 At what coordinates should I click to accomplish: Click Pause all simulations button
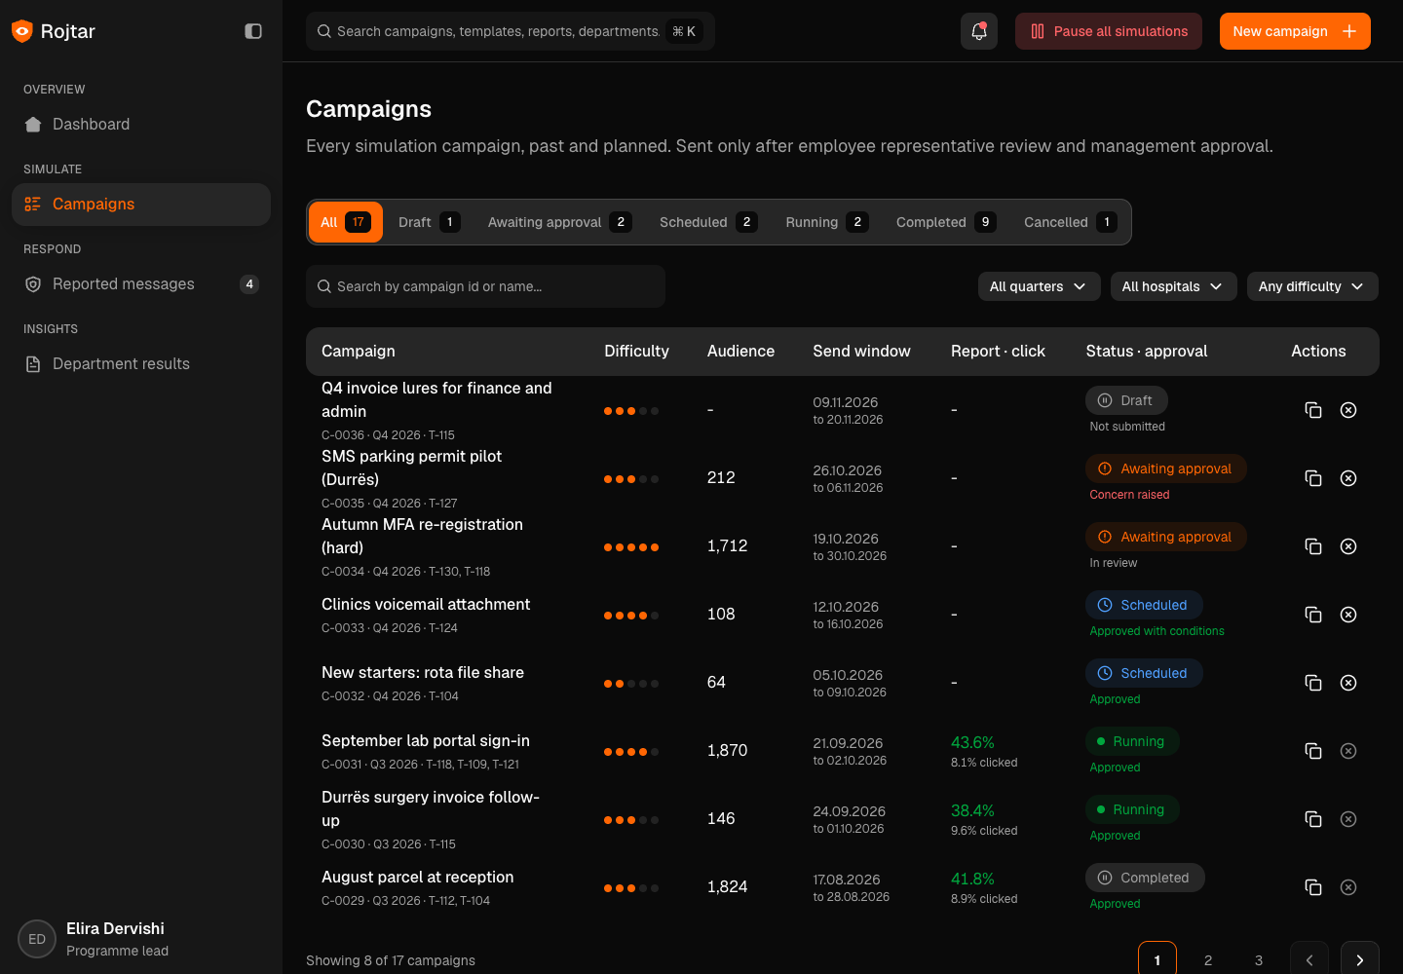coord(1109,31)
